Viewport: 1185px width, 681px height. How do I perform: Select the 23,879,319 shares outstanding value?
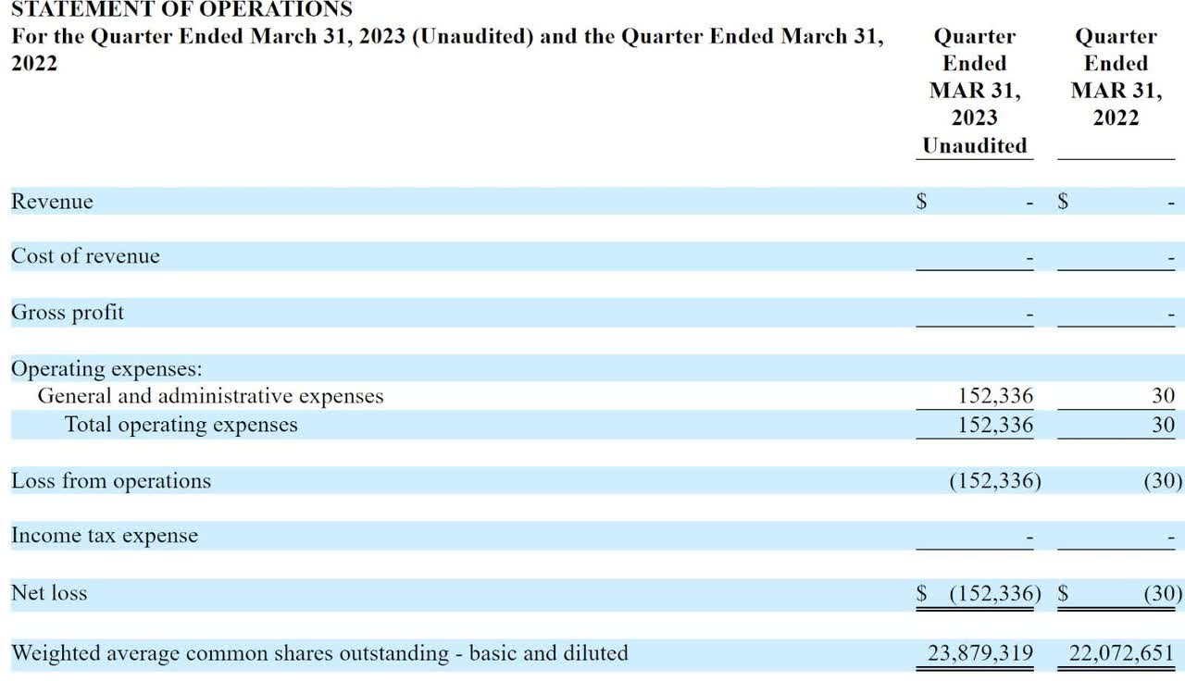coord(981,652)
